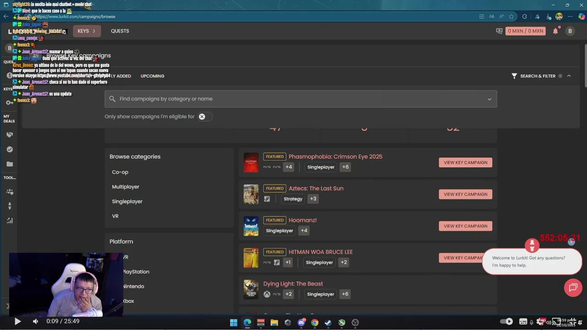587x330 pixels.
Task: Toggle the YouTube autoplay switch
Action: (x=506, y=322)
